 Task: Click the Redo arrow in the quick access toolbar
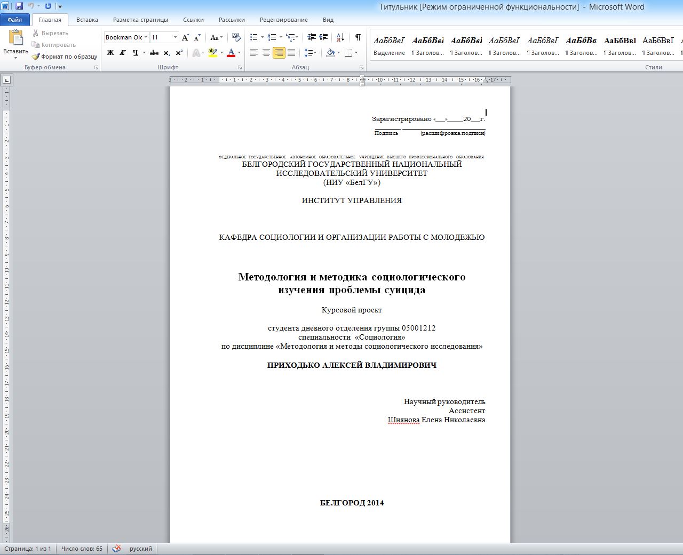click(x=48, y=6)
